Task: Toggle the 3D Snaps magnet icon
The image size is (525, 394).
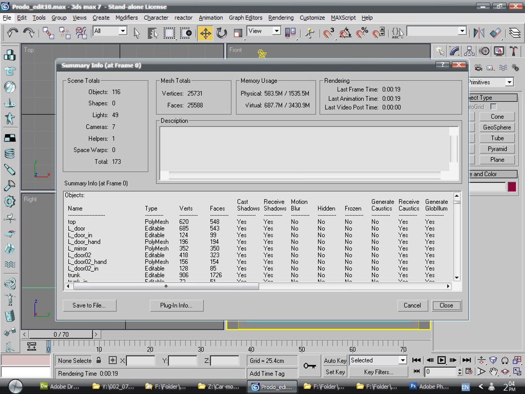Action: (328, 33)
